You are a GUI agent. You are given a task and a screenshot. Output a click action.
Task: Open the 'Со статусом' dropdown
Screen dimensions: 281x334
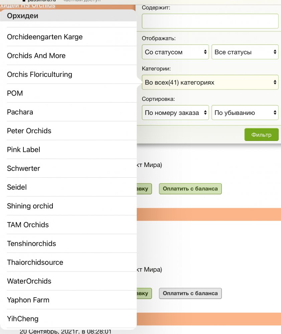click(x=175, y=52)
